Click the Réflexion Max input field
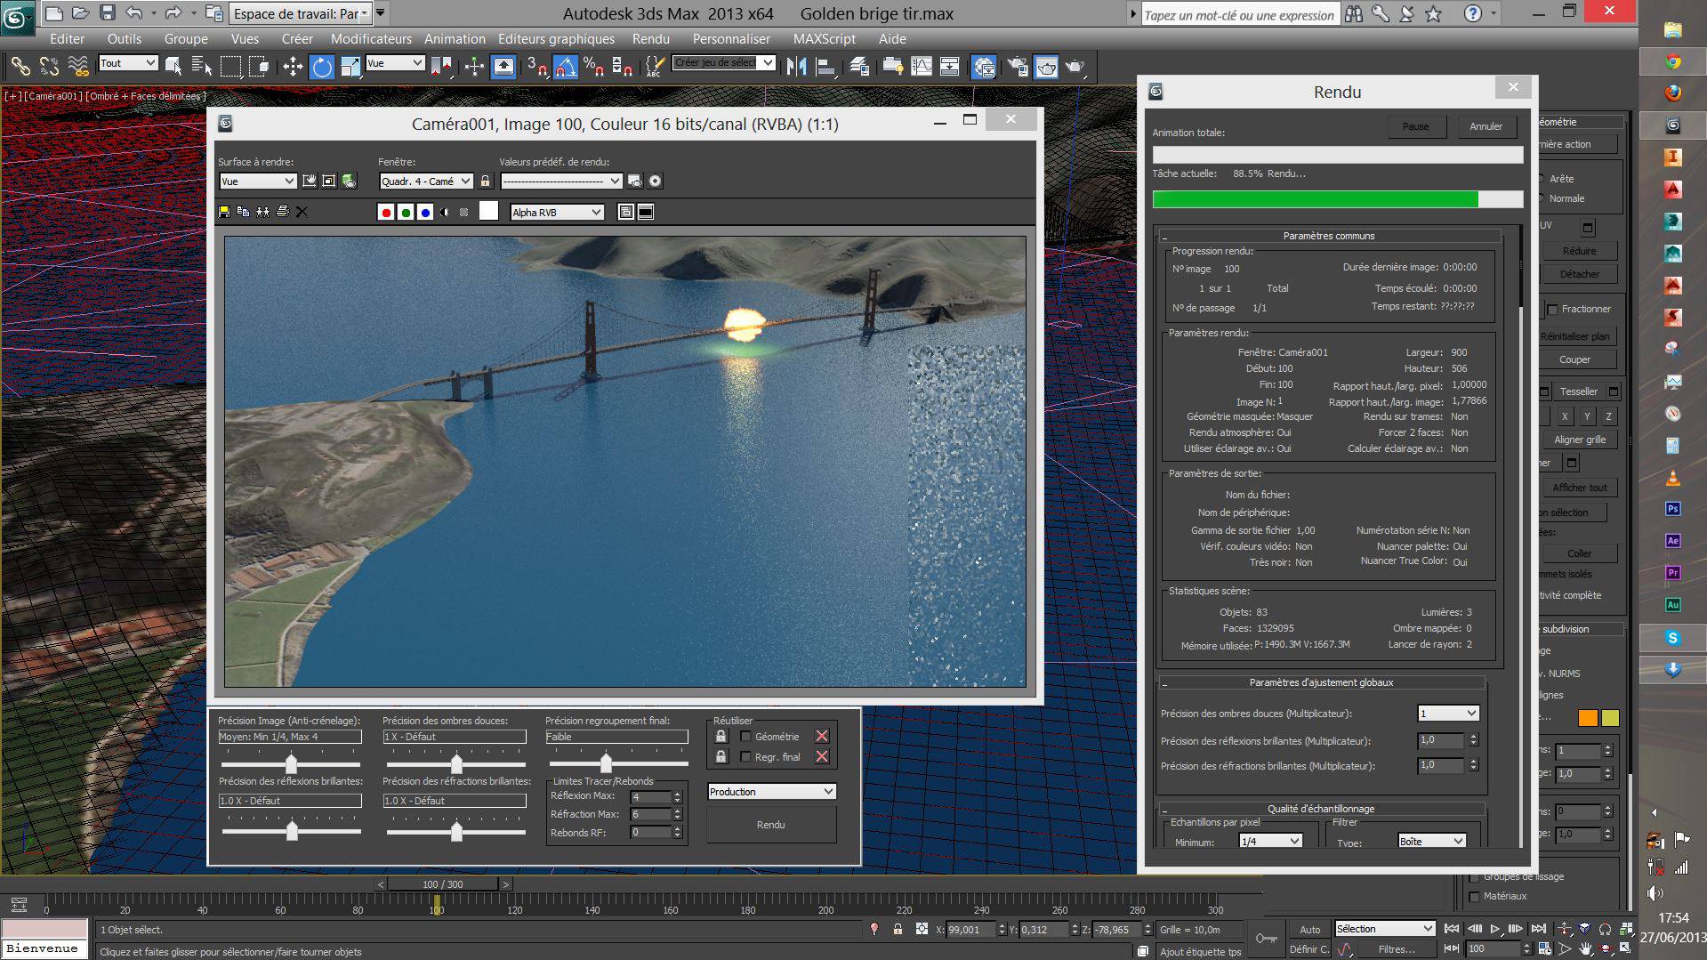Image resolution: width=1707 pixels, height=960 pixels. pos(650,796)
